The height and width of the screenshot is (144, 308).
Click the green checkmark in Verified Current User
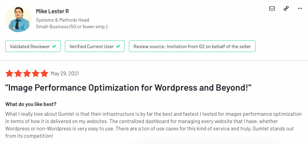pos(118,46)
